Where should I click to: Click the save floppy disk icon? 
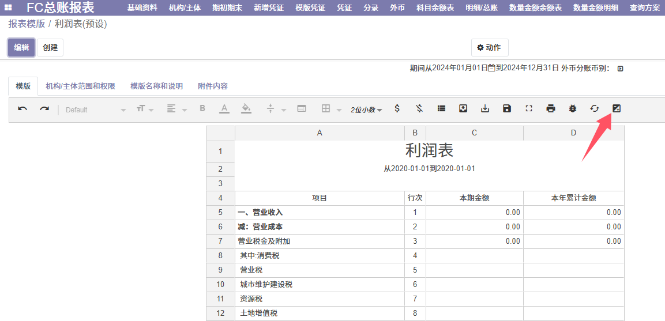coord(507,109)
